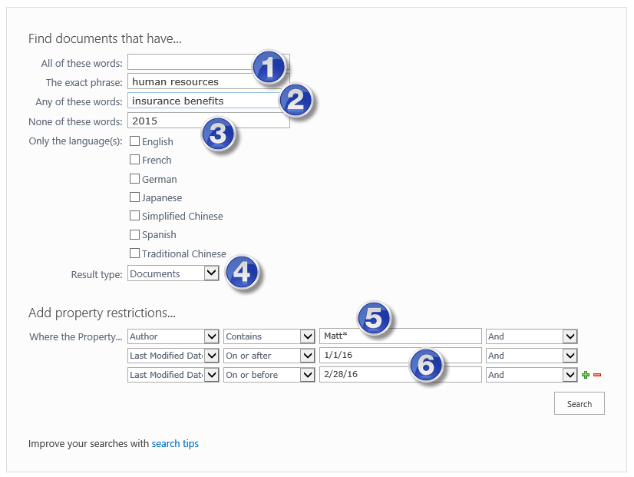
Task: Click the red minus remove-restriction icon
Action: (x=597, y=375)
